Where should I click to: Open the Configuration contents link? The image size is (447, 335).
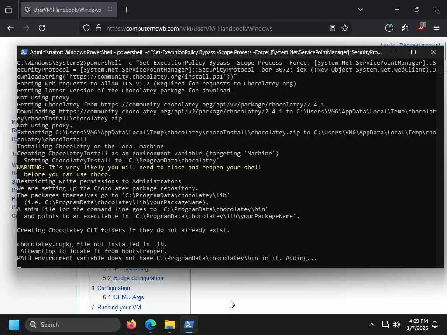pos(113,288)
